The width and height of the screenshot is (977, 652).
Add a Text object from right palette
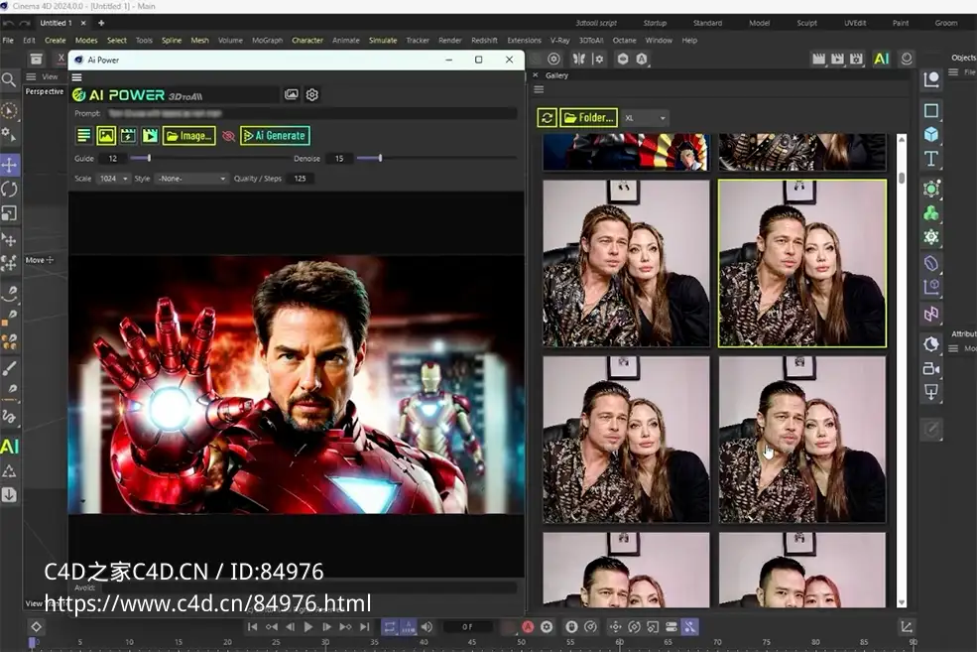click(931, 159)
